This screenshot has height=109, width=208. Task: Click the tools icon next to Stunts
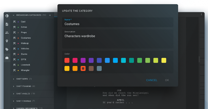(x=15, y=54)
